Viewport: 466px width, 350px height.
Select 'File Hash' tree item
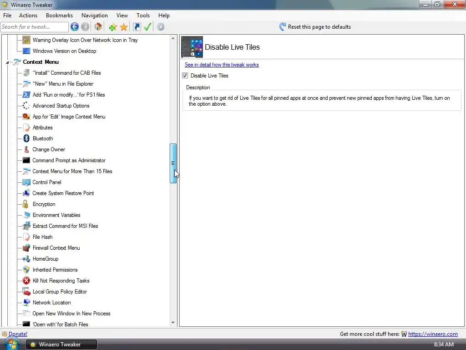pyautogui.click(x=42, y=237)
